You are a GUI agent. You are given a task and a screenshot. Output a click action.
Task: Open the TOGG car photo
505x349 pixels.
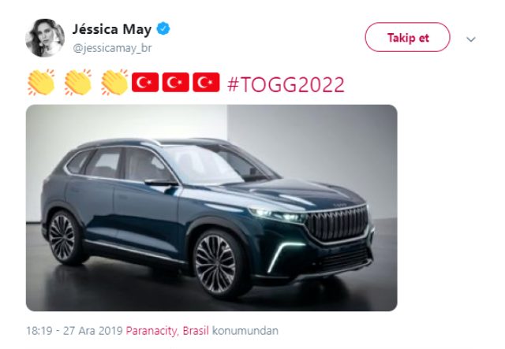coord(211,208)
